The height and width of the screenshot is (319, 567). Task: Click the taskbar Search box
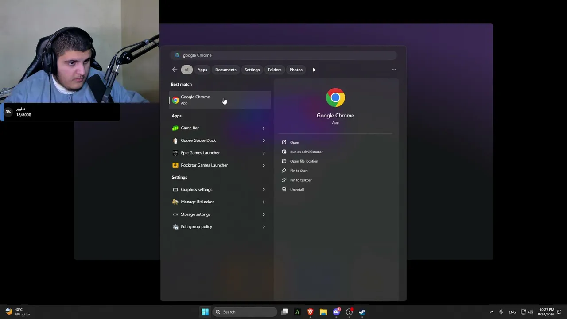(x=245, y=312)
